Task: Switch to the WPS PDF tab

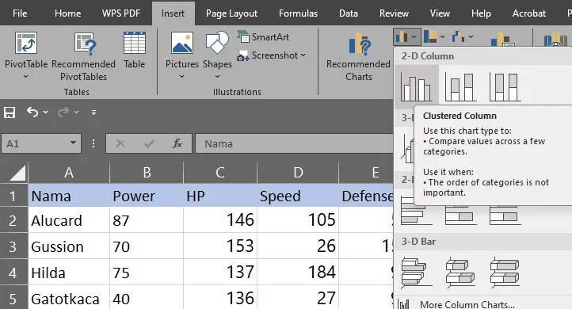Action: 121,13
